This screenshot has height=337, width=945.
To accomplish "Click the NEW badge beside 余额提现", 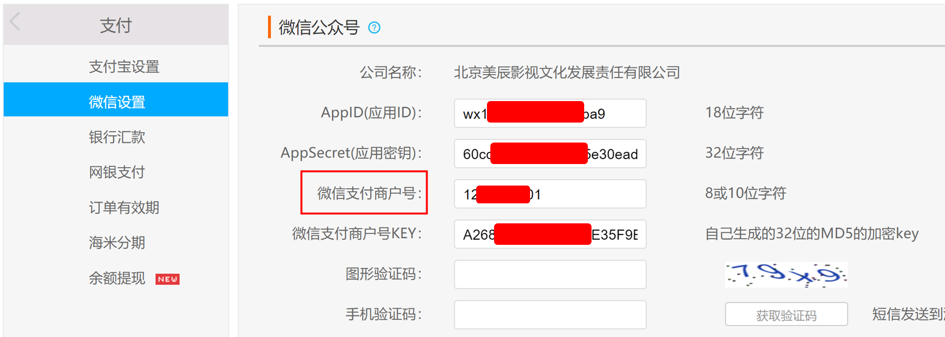I will (167, 279).
